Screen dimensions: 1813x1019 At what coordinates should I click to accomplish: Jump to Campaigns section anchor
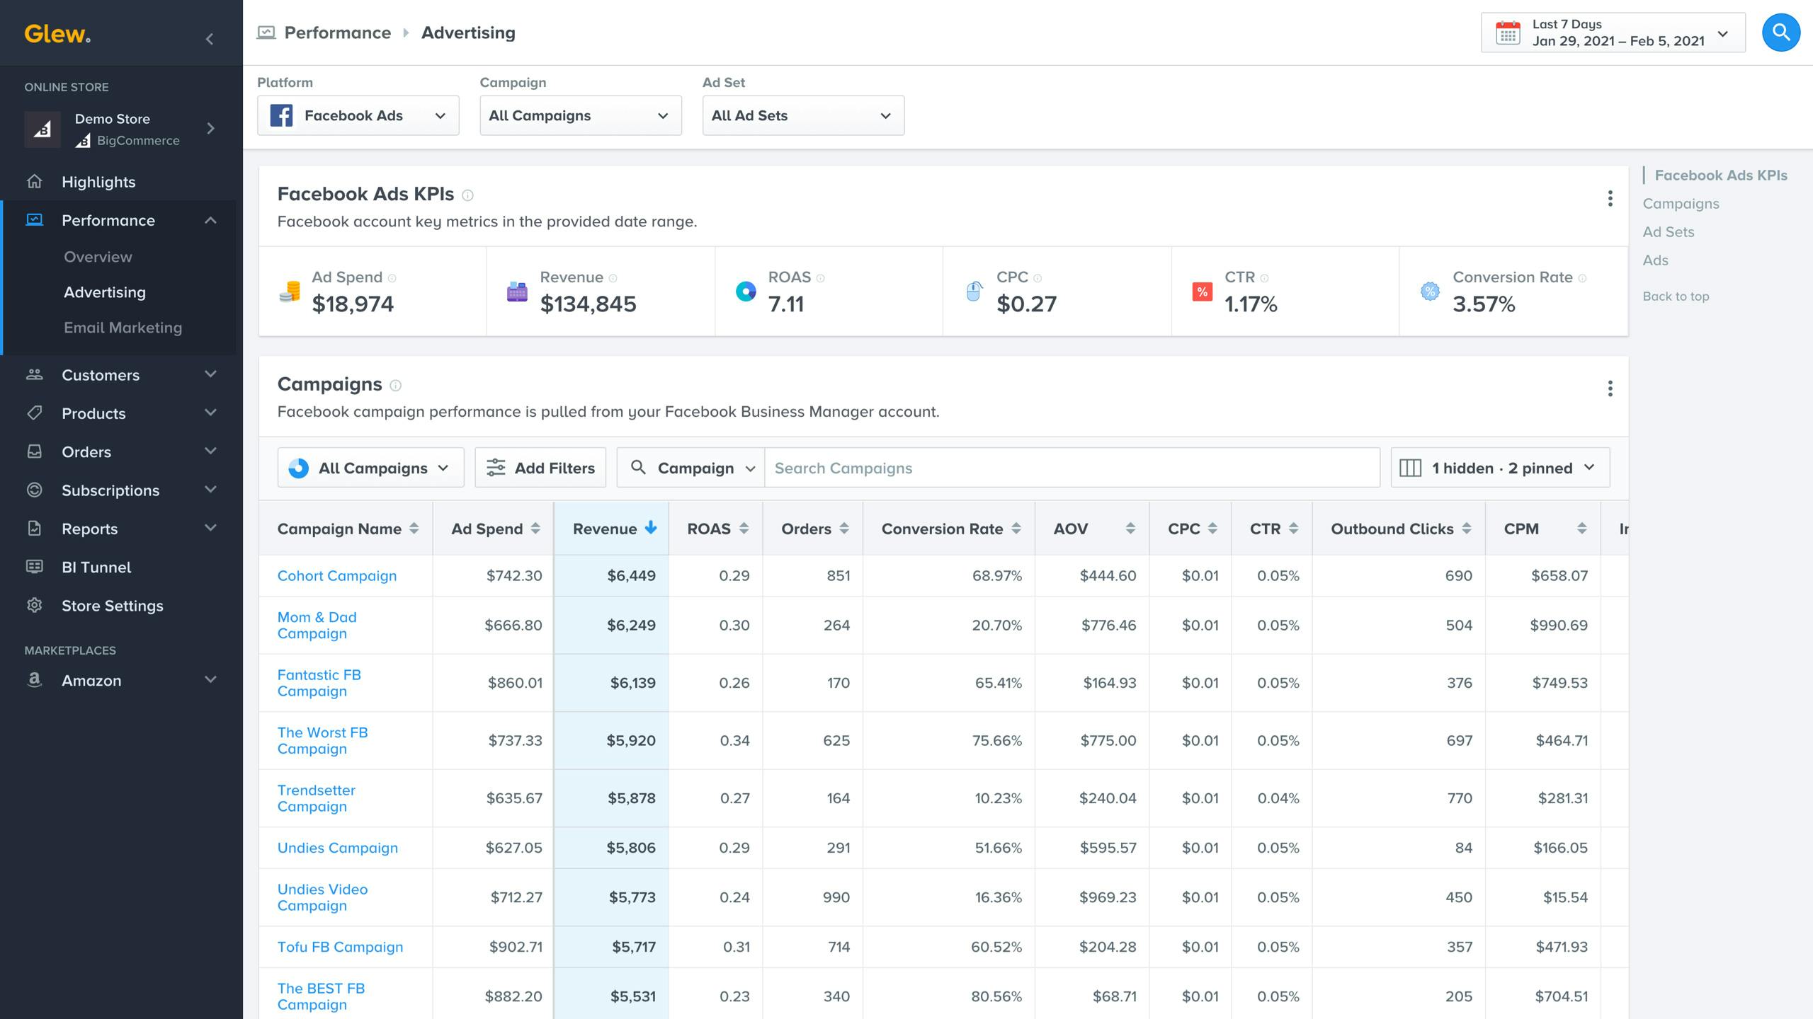tap(1681, 204)
